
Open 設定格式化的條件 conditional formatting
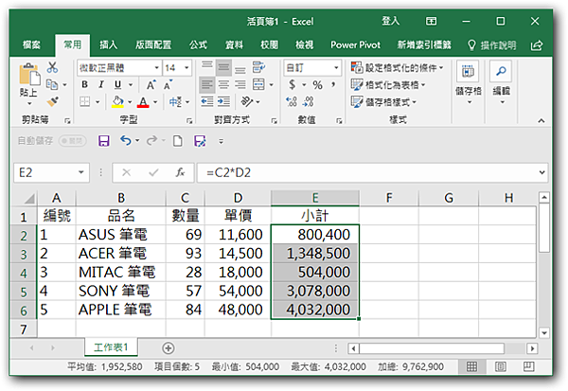[397, 67]
